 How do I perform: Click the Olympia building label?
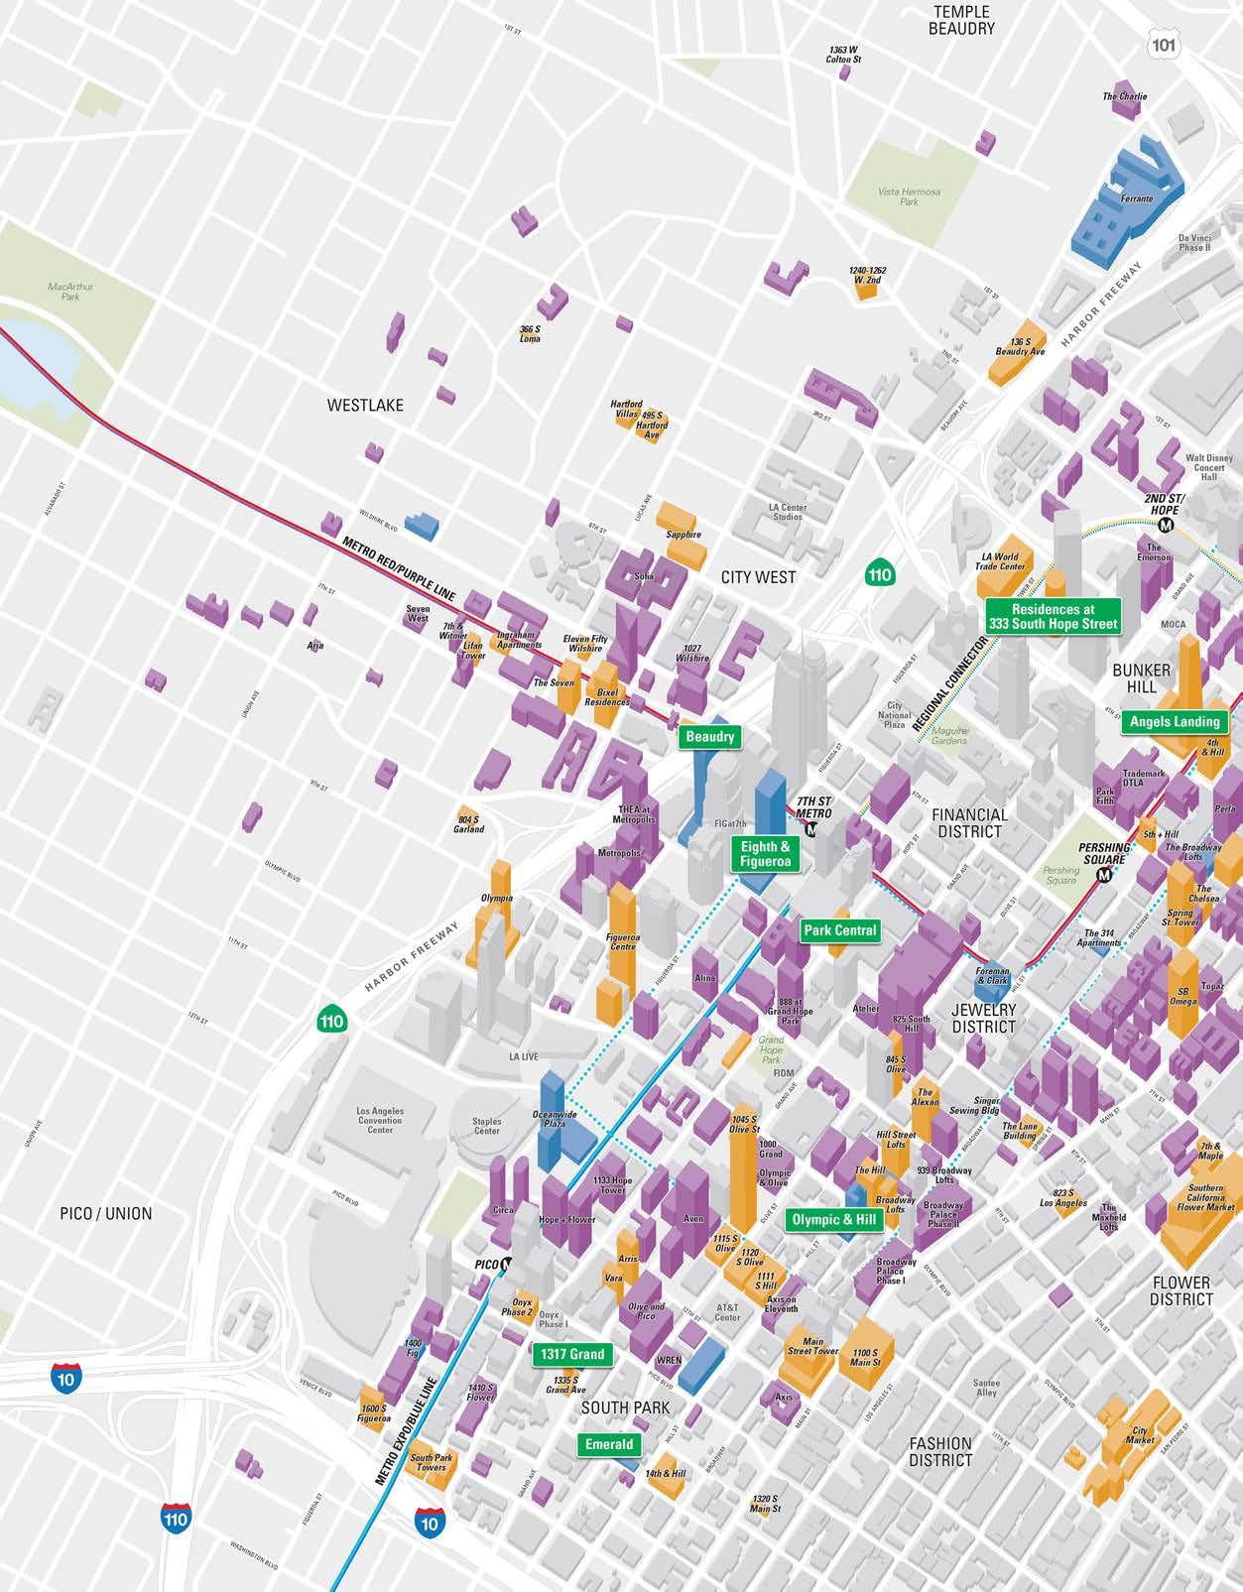(x=497, y=898)
